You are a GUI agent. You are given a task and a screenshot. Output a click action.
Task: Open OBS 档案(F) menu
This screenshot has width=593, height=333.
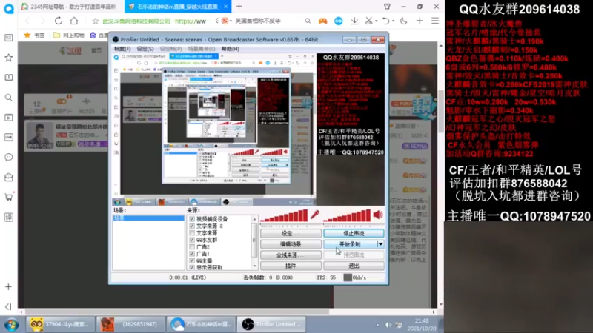122,49
